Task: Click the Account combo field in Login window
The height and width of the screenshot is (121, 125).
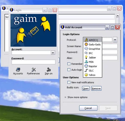Action: point(31,53)
